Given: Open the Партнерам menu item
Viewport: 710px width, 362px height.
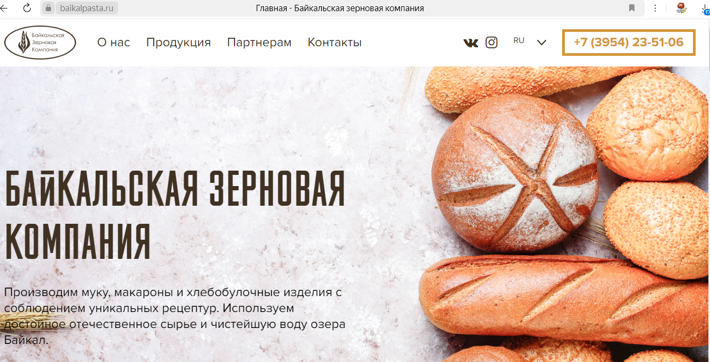Looking at the screenshot, I should coord(259,43).
